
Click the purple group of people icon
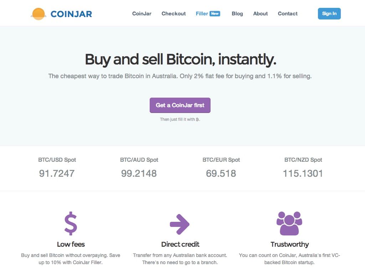(x=289, y=223)
